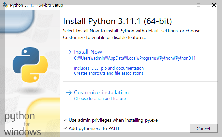Click 'Choose location and features' subtitle

(101, 99)
